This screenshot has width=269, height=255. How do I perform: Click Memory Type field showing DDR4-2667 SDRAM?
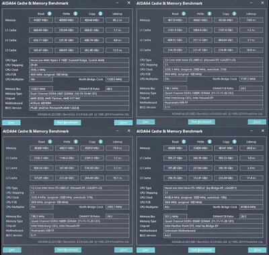[x=79, y=94]
